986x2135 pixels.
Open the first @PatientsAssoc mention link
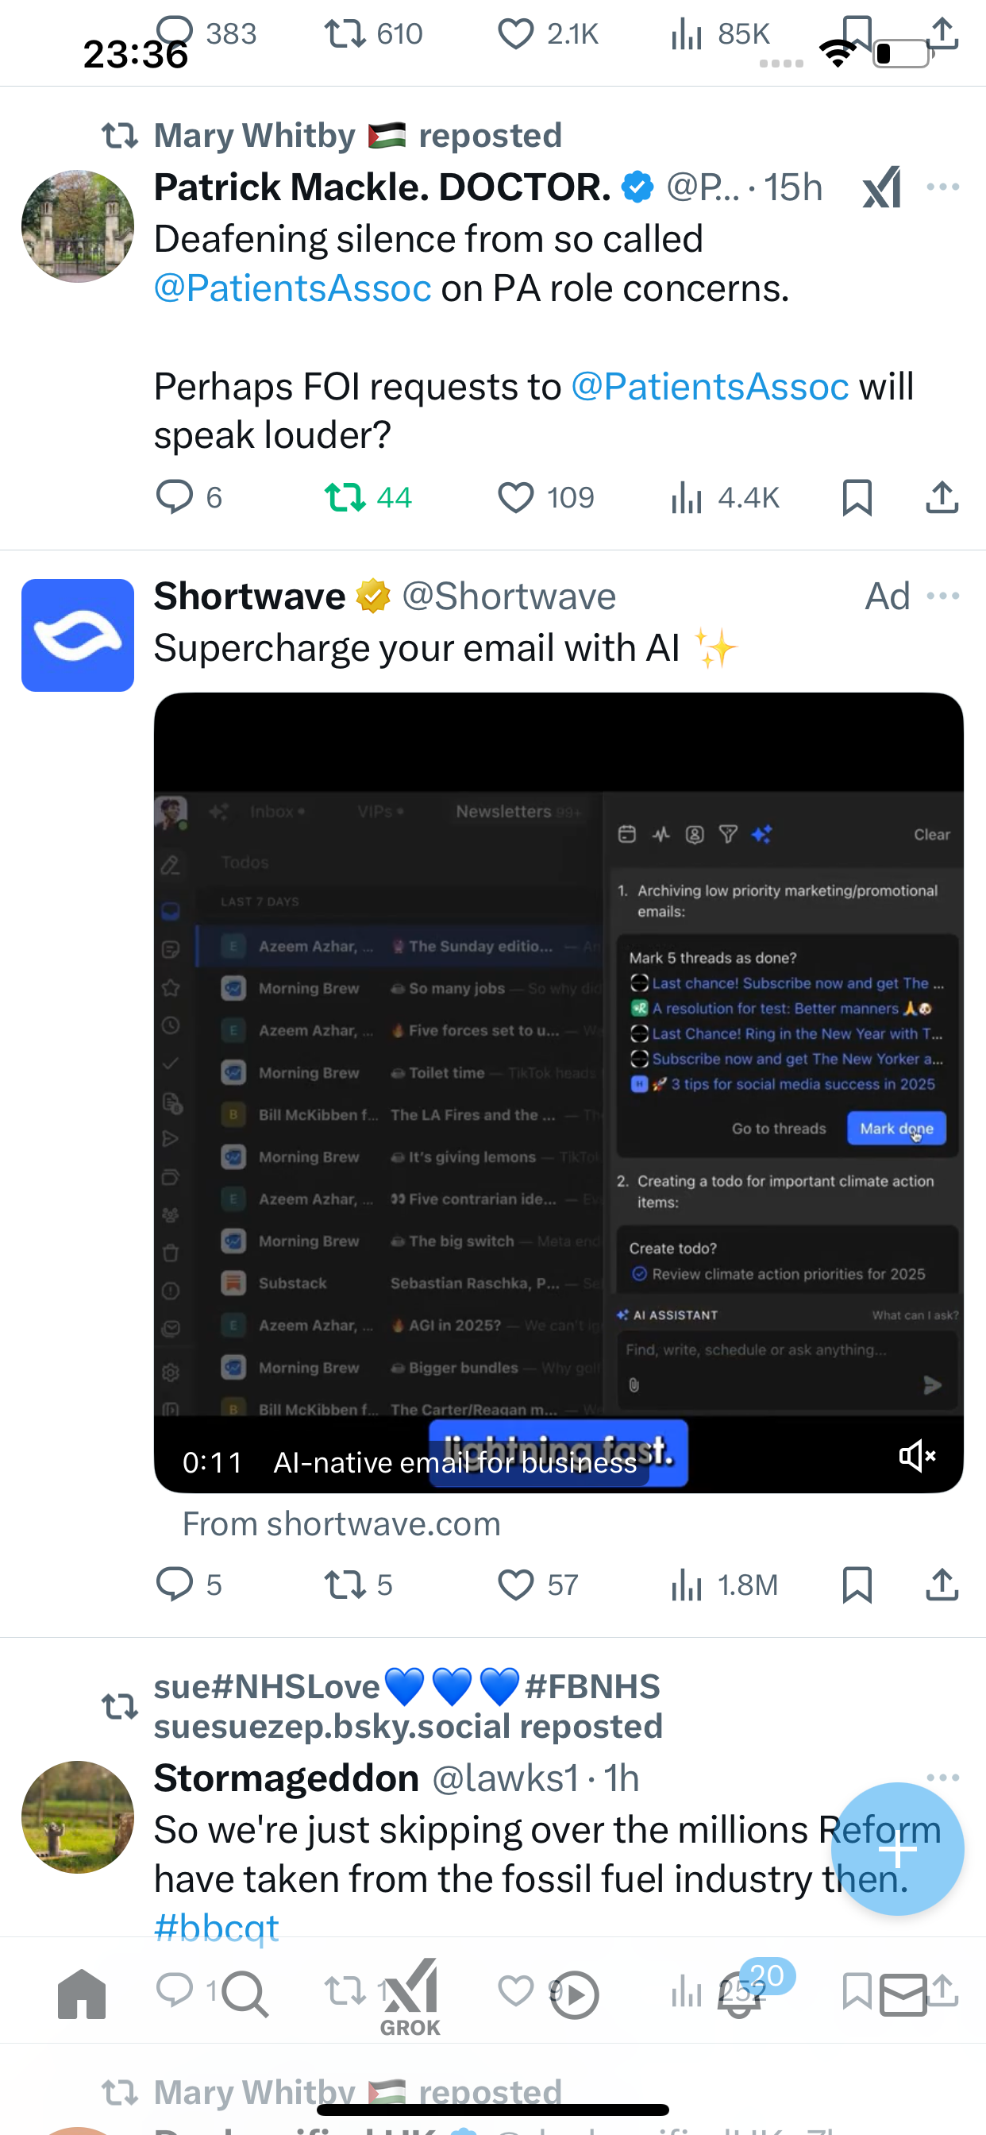click(292, 288)
